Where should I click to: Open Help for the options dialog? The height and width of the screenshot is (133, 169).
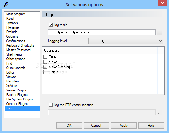(151, 125)
